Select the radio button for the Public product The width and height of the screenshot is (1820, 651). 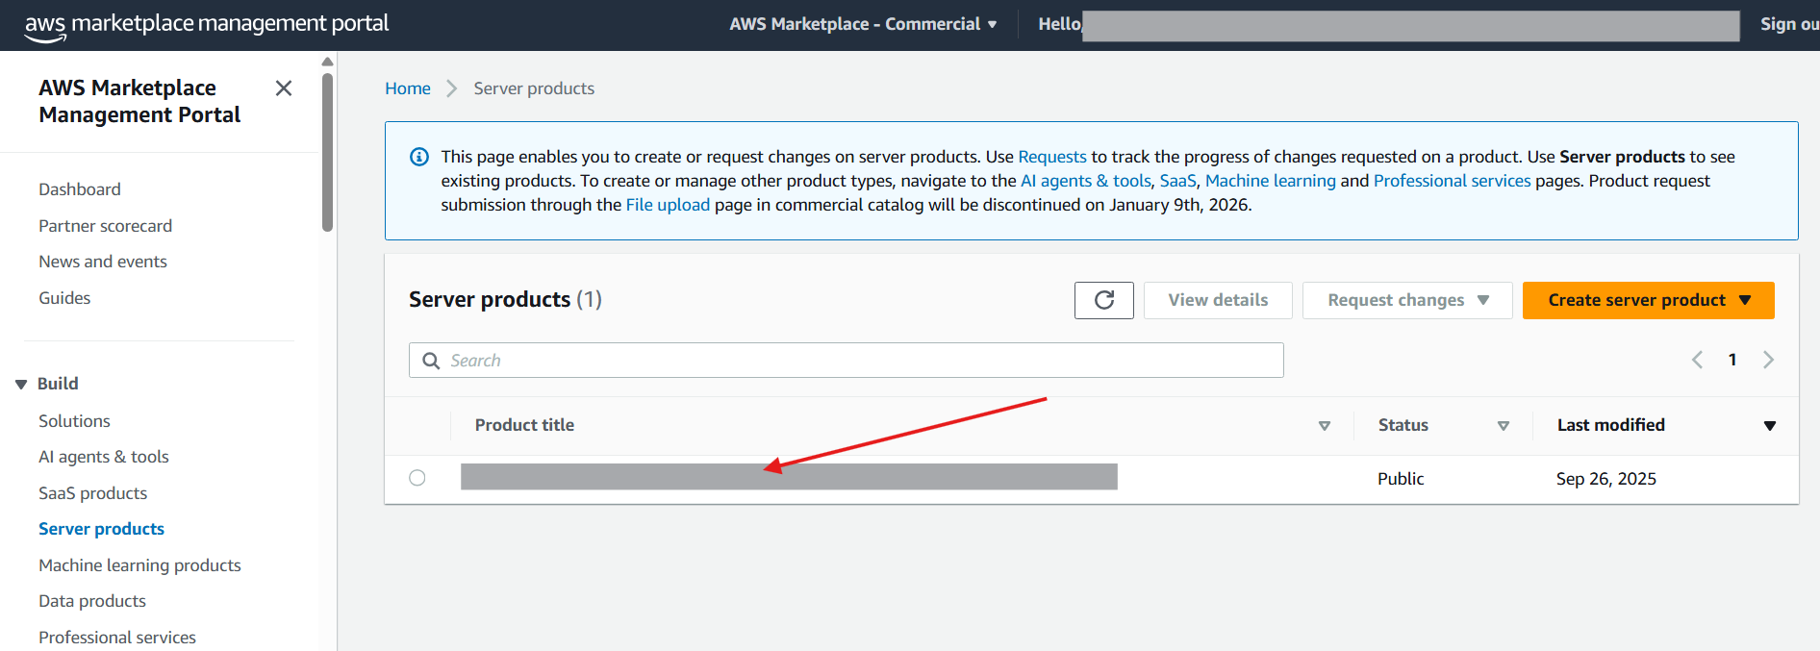click(417, 478)
